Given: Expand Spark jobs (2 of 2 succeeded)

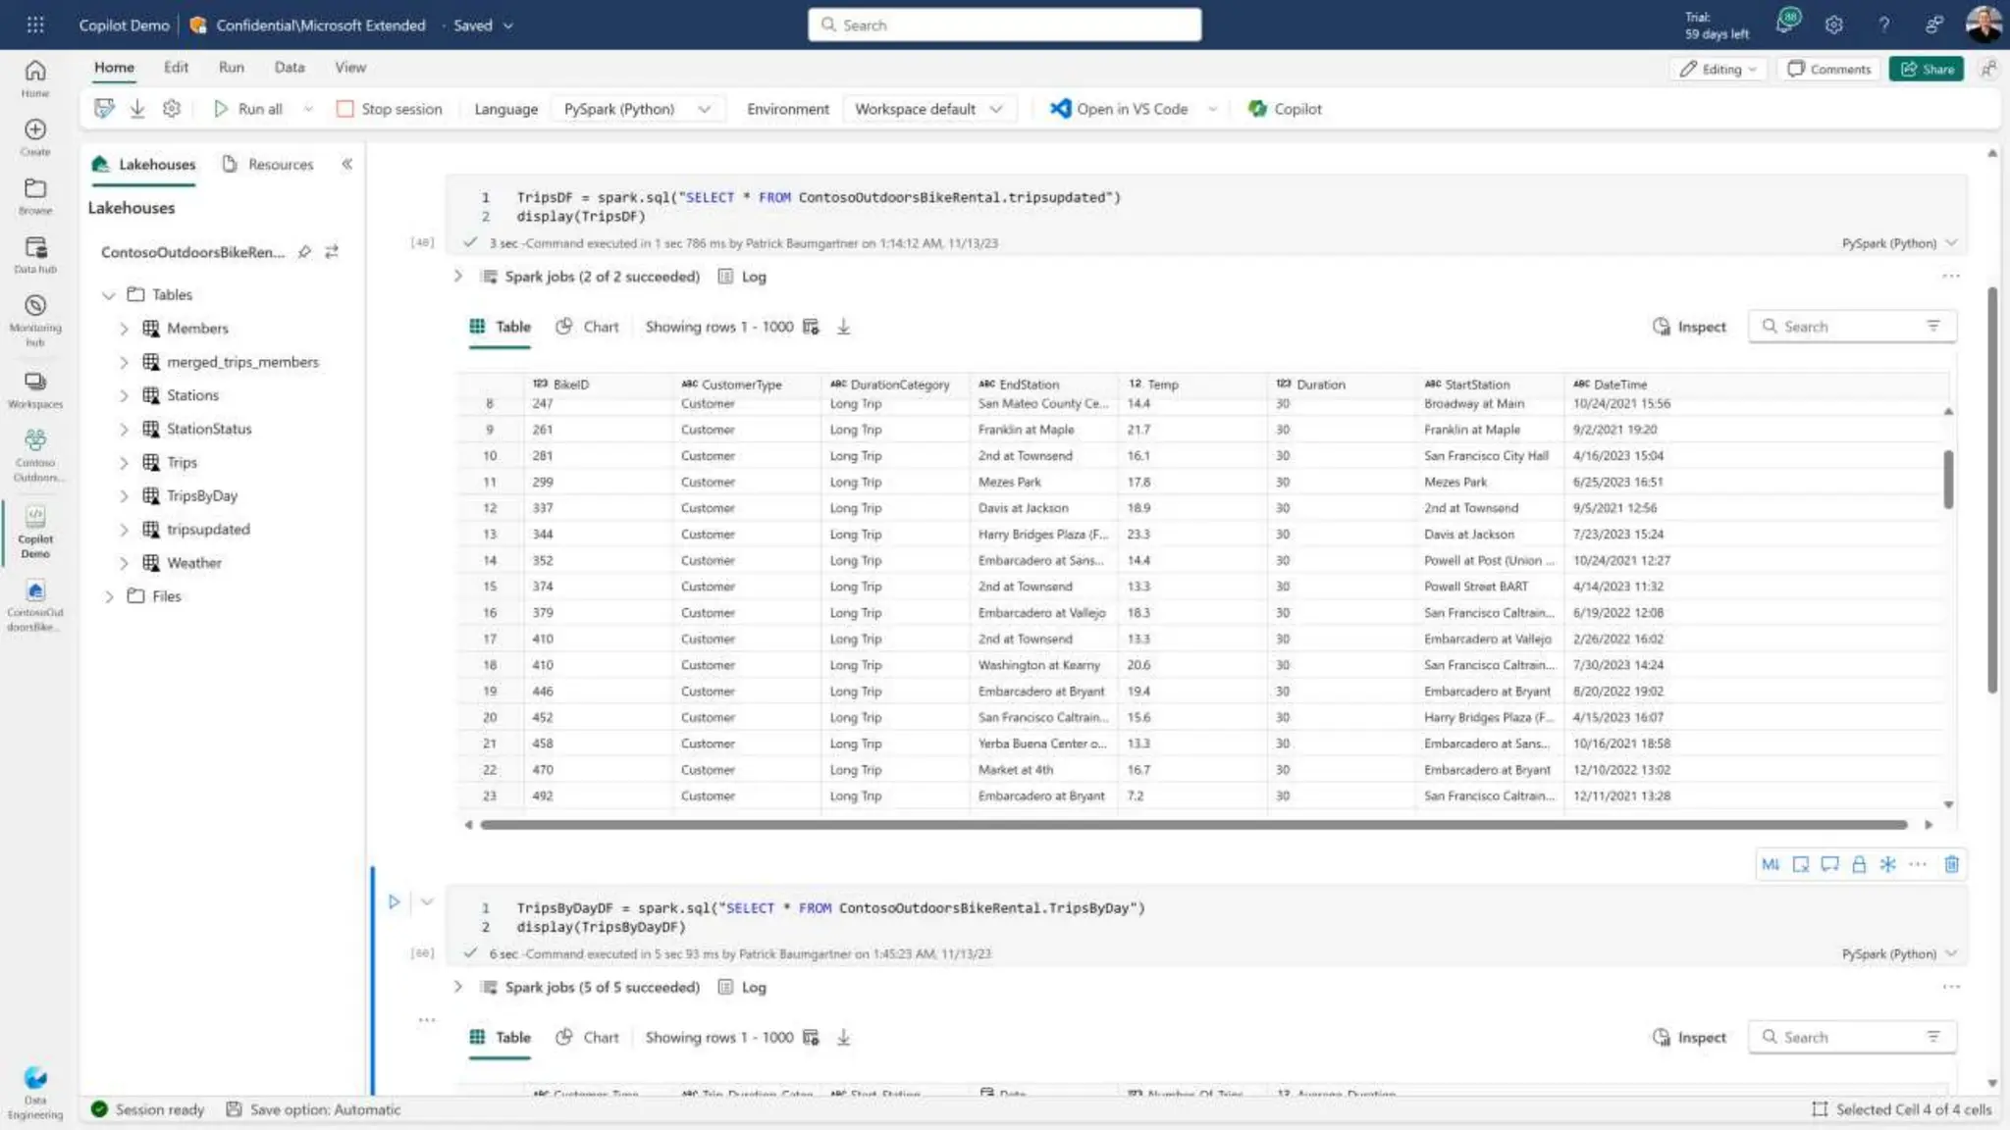Looking at the screenshot, I should [457, 277].
